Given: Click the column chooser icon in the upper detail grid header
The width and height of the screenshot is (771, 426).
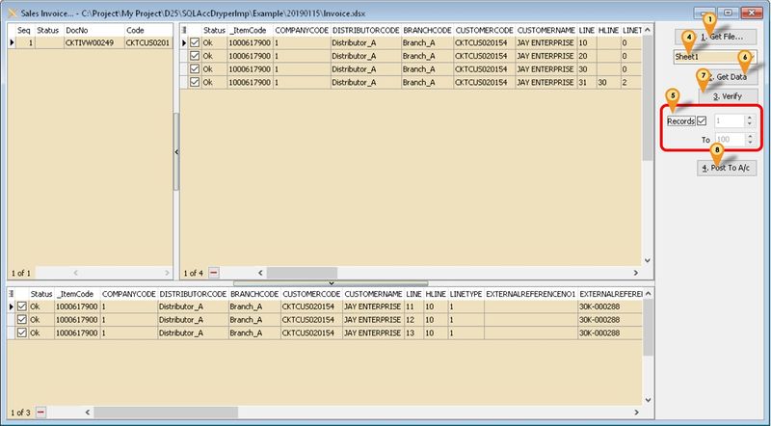Looking at the screenshot, I should click(x=186, y=30).
